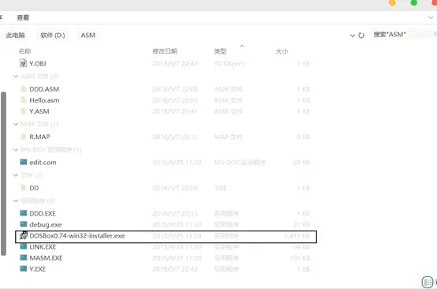Select the ASM breadcrumb segment
437x289 pixels.
pyautogui.click(x=88, y=36)
